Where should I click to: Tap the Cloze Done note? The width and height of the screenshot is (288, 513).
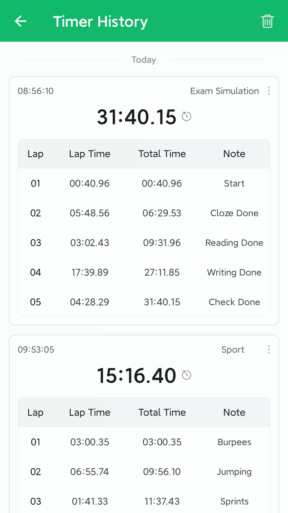point(234,213)
